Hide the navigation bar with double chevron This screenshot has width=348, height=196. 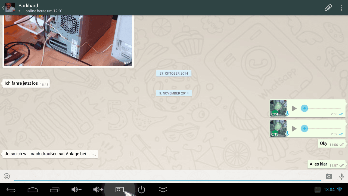pyautogui.click(x=163, y=189)
